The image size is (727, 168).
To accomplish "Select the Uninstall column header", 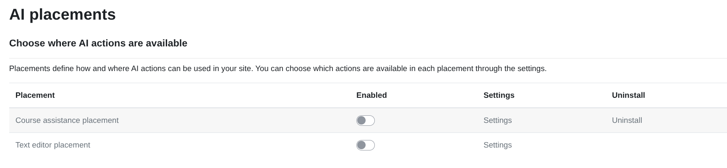I will click(628, 95).
